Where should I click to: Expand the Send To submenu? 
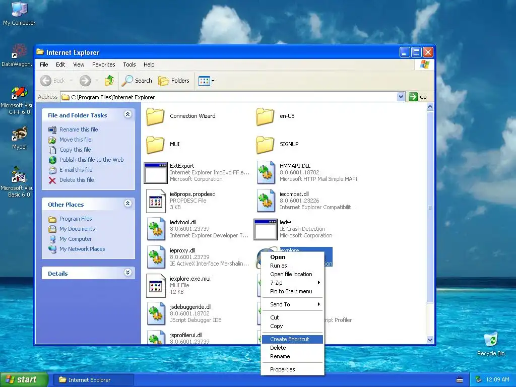292,304
